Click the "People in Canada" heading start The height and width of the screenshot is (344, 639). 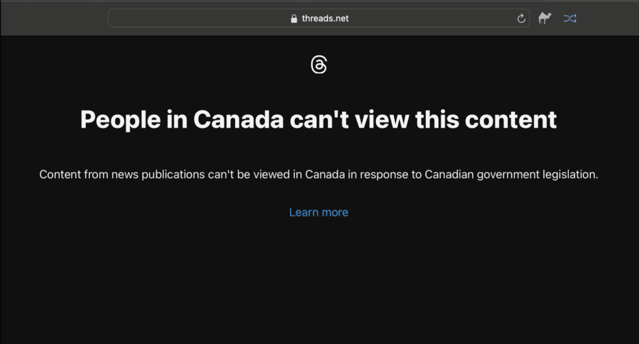point(120,120)
